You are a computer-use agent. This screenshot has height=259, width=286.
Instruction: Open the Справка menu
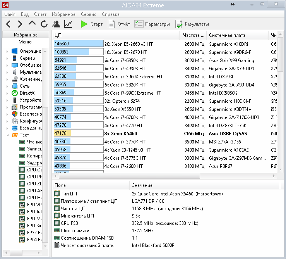(x=111, y=14)
